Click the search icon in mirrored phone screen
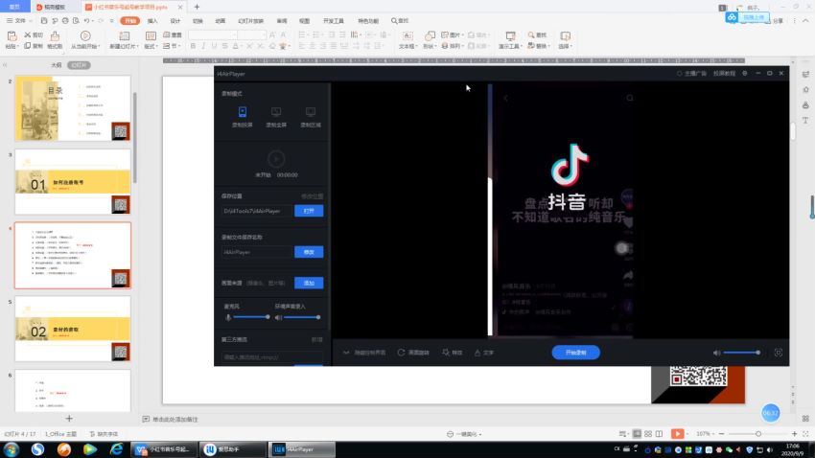 629,98
